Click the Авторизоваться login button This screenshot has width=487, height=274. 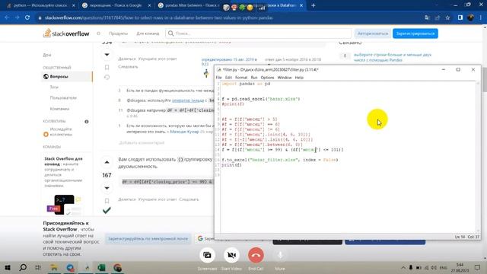pyautogui.click(x=373, y=33)
